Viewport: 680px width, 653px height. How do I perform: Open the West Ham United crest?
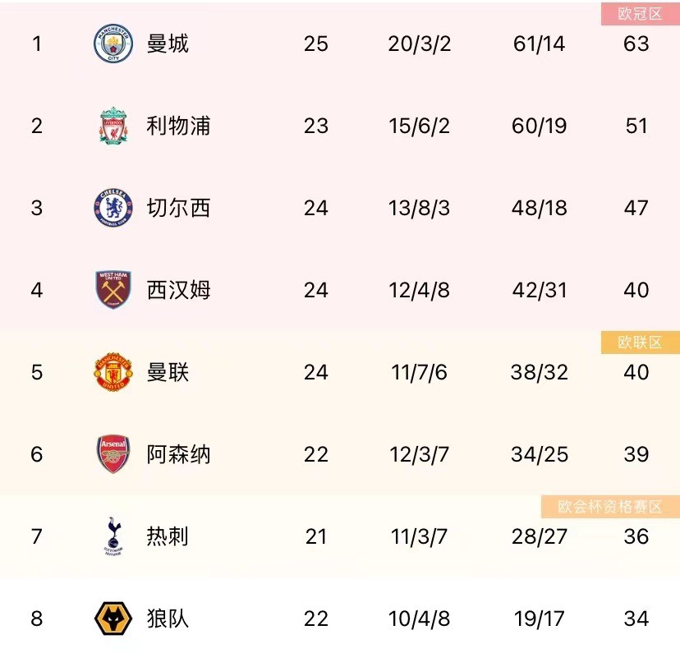coord(113,290)
